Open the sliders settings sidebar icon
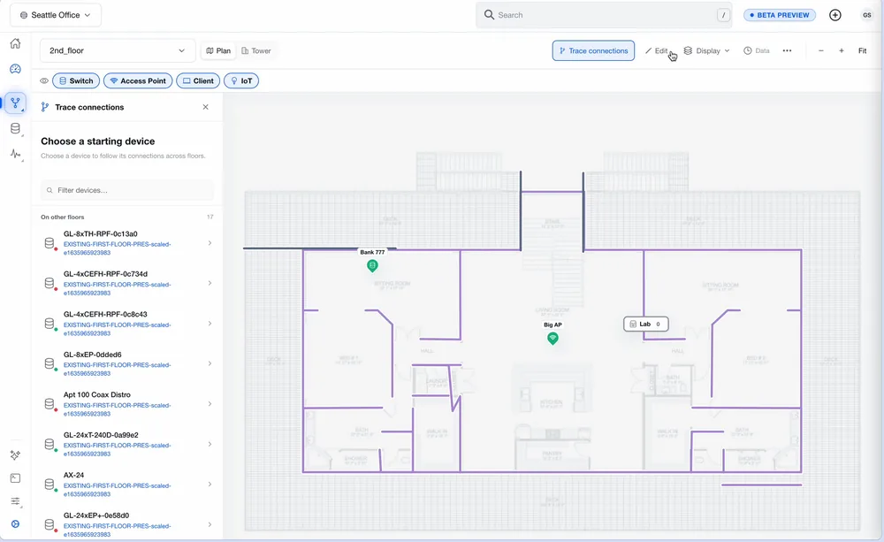The width and height of the screenshot is (884, 542). (x=15, y=501)
